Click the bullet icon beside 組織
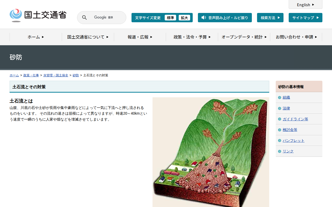 280,98
